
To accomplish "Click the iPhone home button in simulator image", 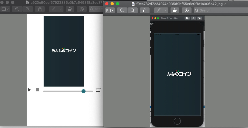I will 177,121.
